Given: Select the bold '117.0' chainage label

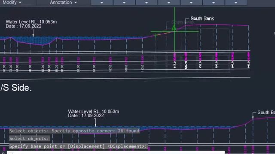Looking at the screenshot, I should click(x=174, y=65).
